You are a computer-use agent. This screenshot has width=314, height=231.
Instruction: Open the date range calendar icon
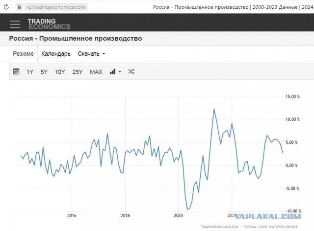coord(16,71)
